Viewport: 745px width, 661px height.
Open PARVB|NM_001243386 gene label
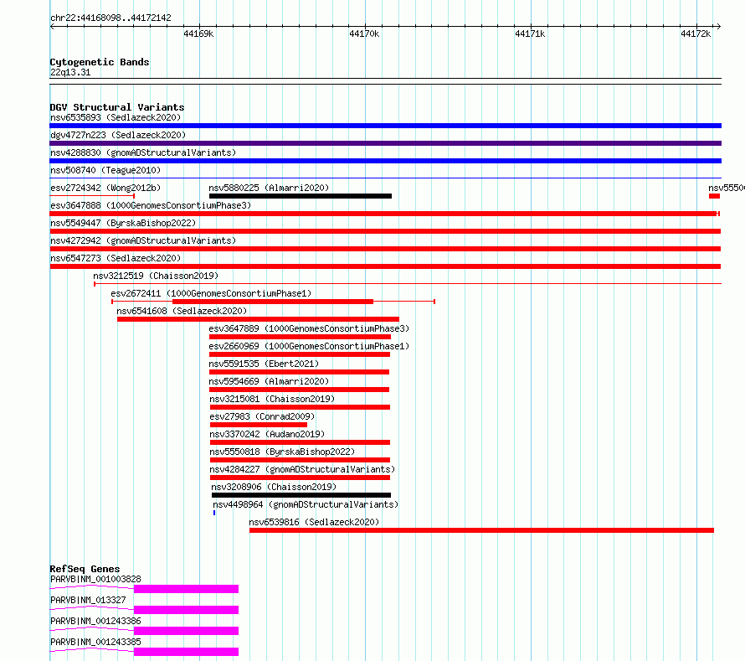click(95, 621)
